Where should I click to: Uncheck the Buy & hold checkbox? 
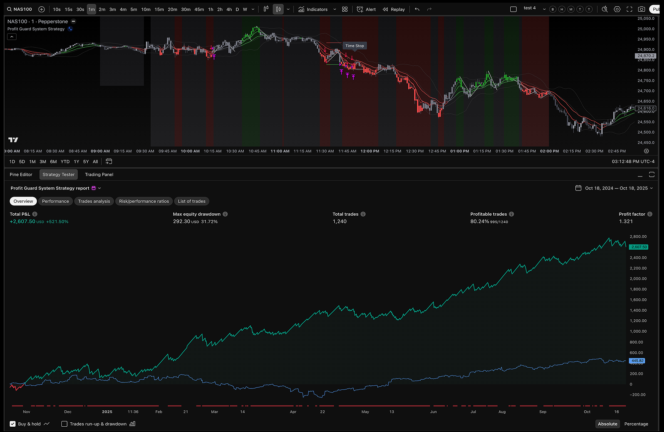click(13, 424)
